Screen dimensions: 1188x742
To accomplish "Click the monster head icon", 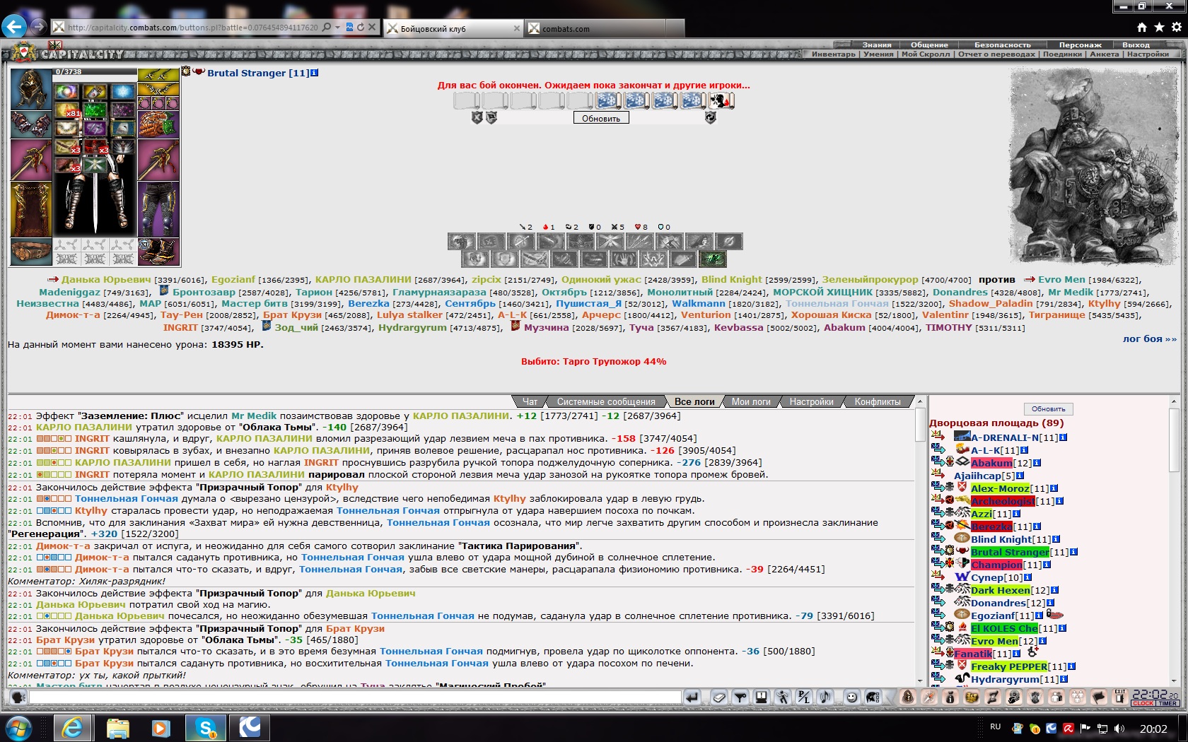I will point(1035,697).
